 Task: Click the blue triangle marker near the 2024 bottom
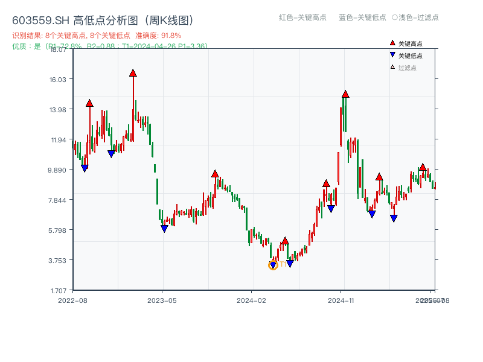289,263
